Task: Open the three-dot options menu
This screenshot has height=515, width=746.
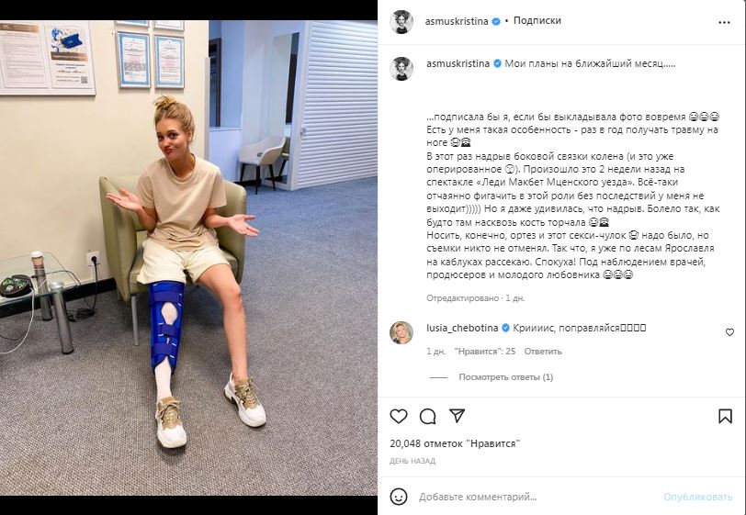Action: tap(724, 22)
